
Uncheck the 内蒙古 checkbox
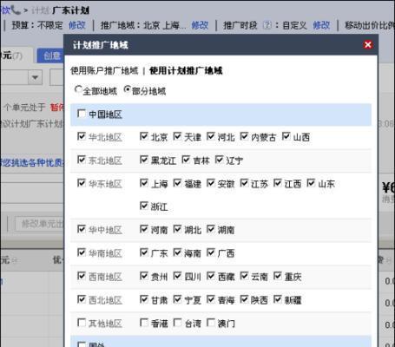pos(244,136)
